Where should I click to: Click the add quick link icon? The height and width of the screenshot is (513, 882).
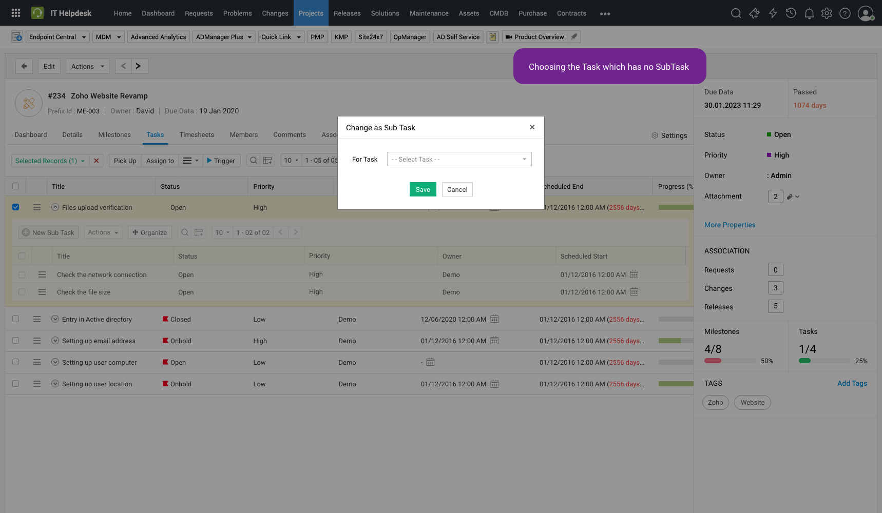(x=17, y=37)
